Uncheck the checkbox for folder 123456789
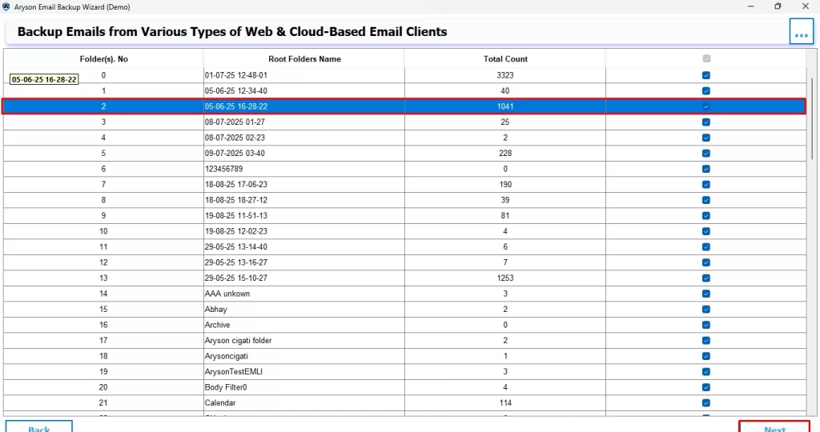 [x=705, y=169]
